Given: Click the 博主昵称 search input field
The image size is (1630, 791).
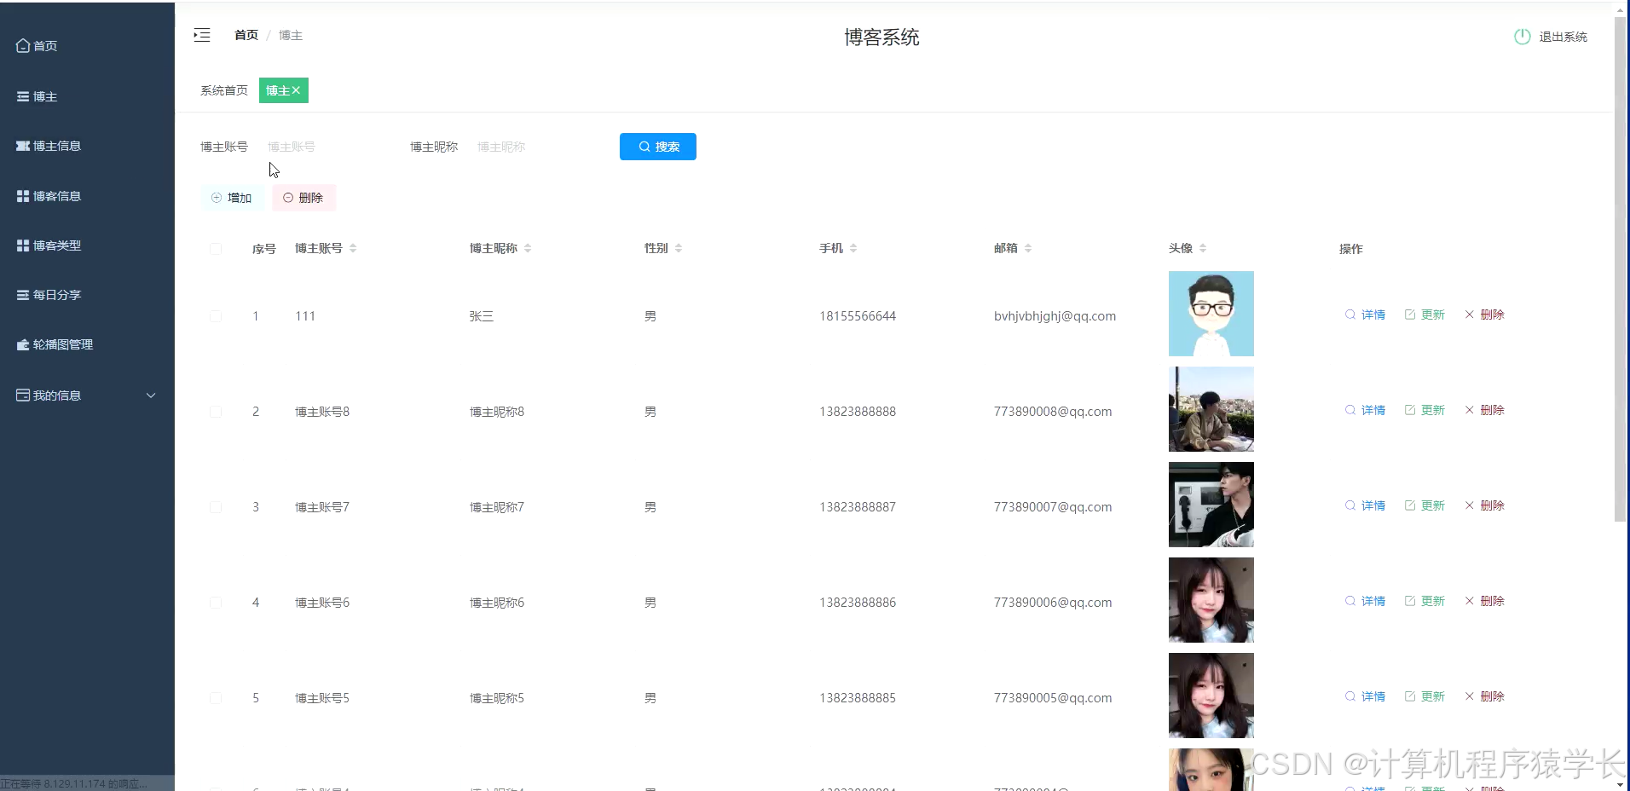Looking at the screenshot, I should 537,147.
